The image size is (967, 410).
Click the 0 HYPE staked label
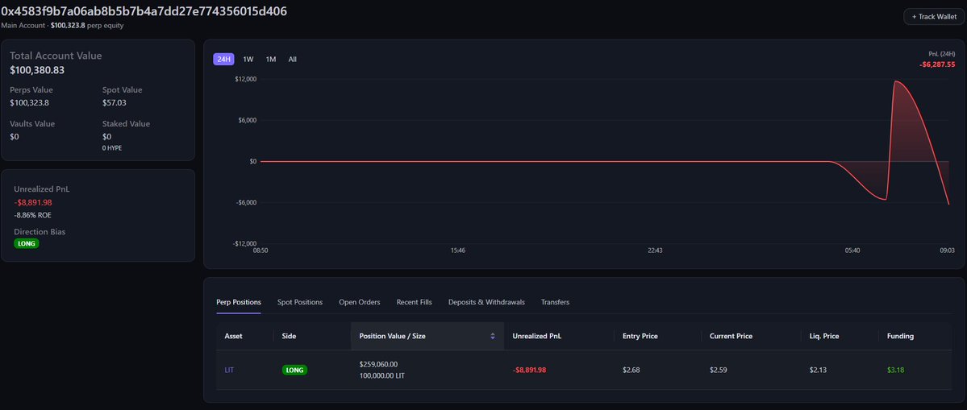(112, 147)
